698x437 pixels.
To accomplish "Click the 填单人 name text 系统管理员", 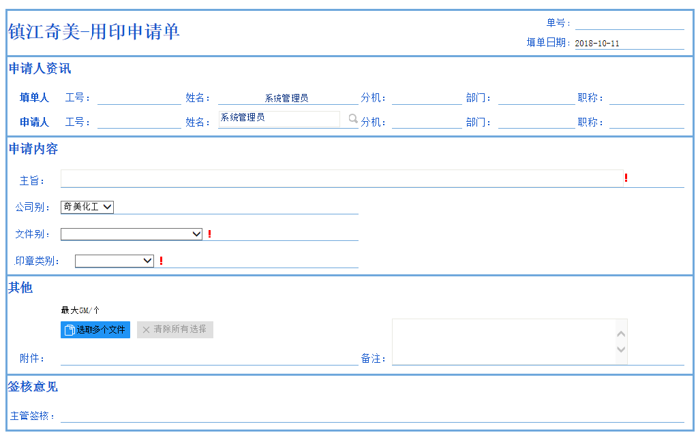I will [x=287, y=98].
